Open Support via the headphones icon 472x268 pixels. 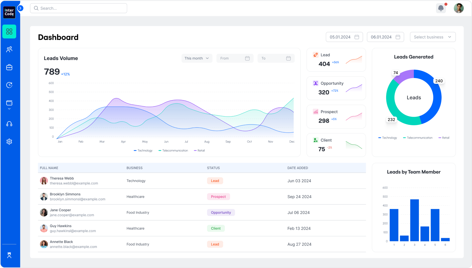[x=9, y=124]
